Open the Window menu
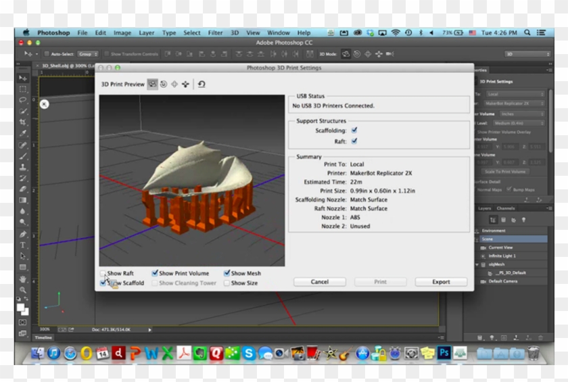Image resolution: width=568 pixels, height=382 pixels. click(x=278, y=32)
